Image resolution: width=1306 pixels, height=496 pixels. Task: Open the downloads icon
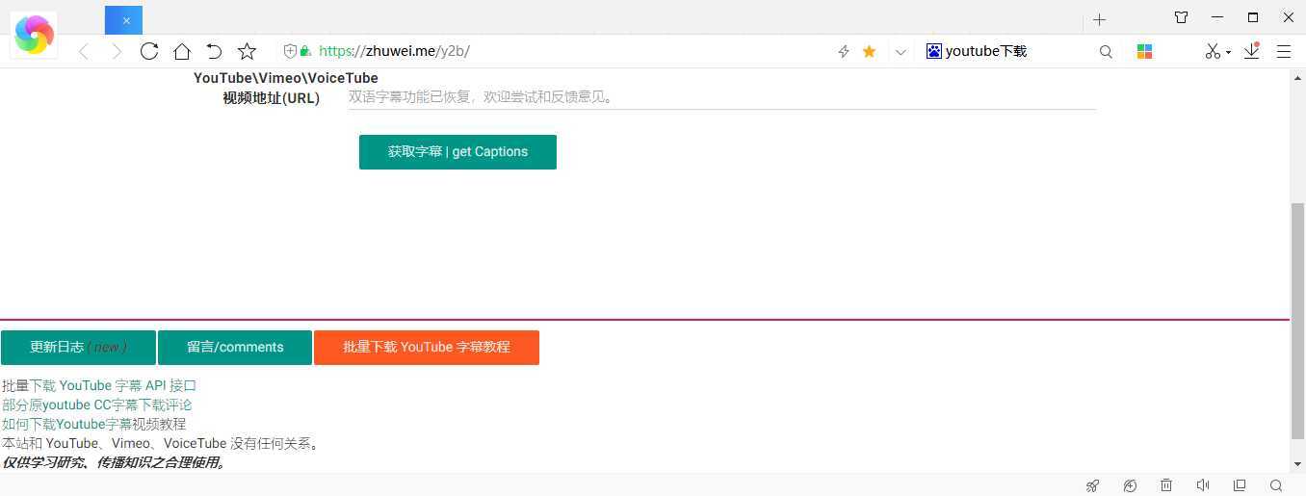coord(1251,51)
